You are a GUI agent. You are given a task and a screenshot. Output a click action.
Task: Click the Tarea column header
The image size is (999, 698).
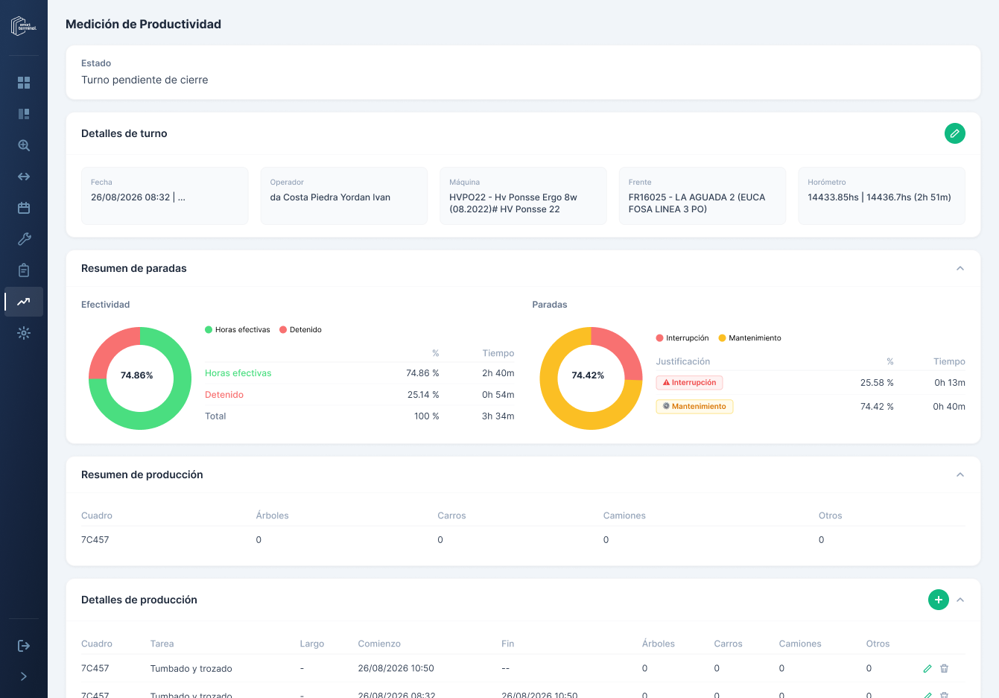pos(162,644)
